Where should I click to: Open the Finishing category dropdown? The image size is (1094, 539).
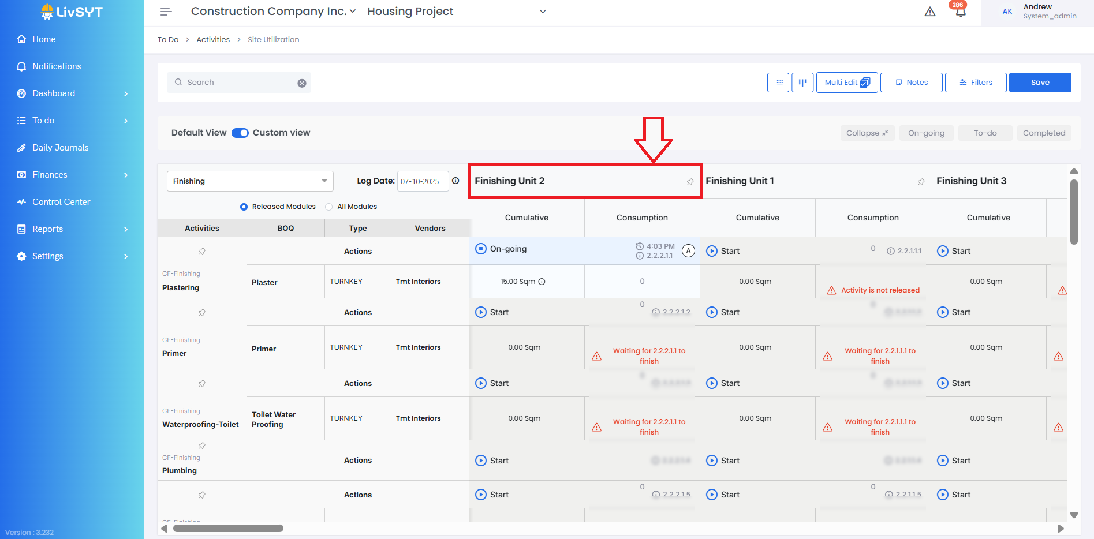coord(250,181)
